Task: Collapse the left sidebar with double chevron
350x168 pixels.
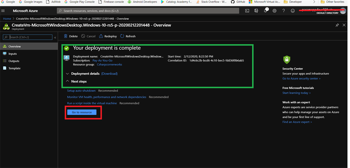Action: click(55, 37)
